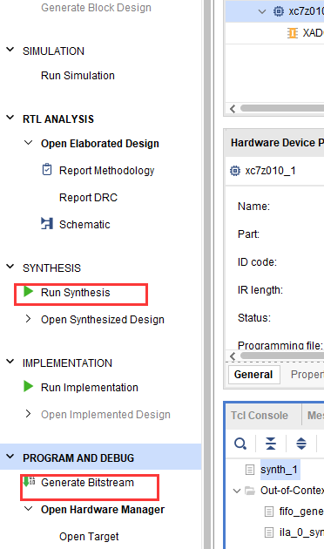Click the search magnifier icon in Tcl Console
This screenshot has height=549, width=324.
point(240,444)
